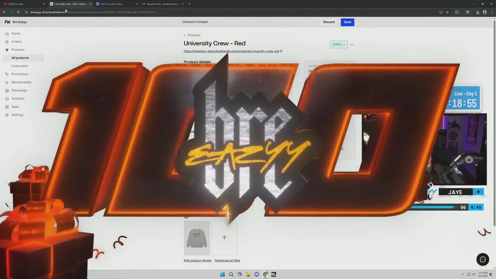Click the view site information icon
496x279 pixels.
(26, 12)
